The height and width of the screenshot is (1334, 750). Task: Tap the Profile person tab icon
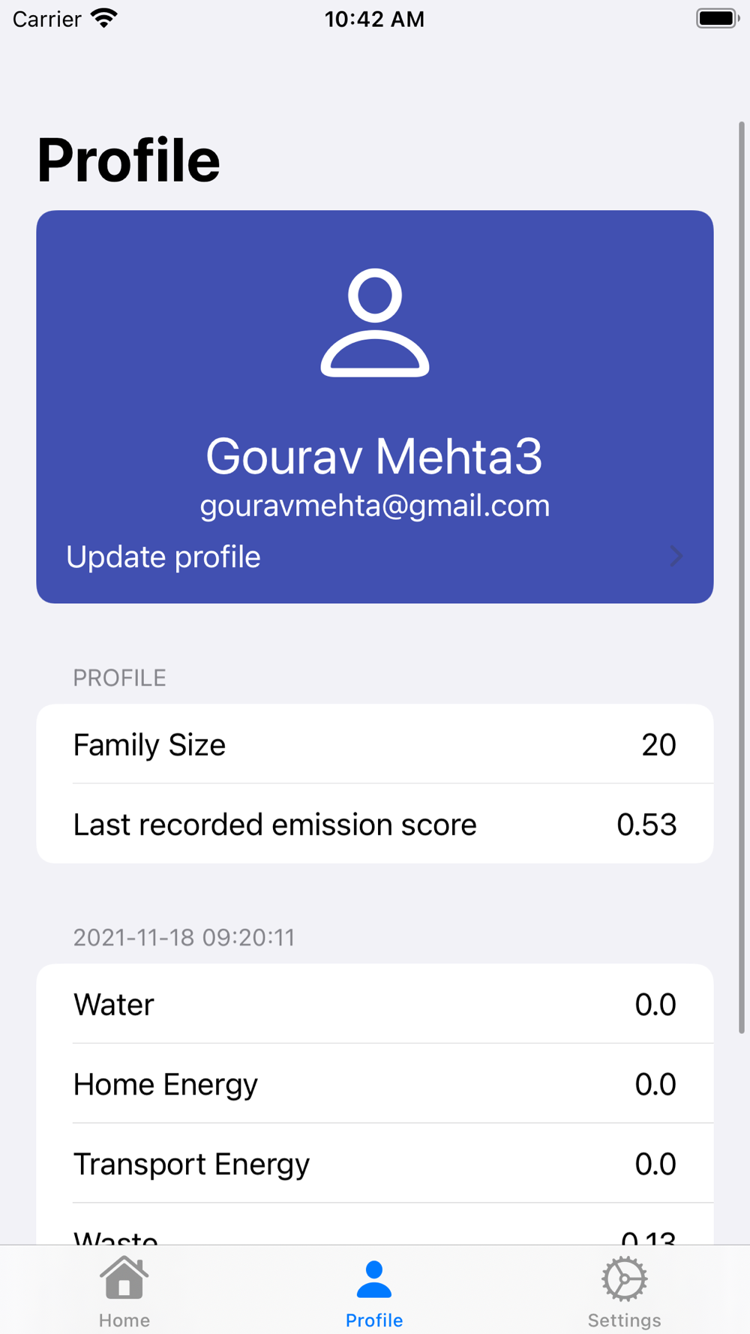tap(374, 1279)
